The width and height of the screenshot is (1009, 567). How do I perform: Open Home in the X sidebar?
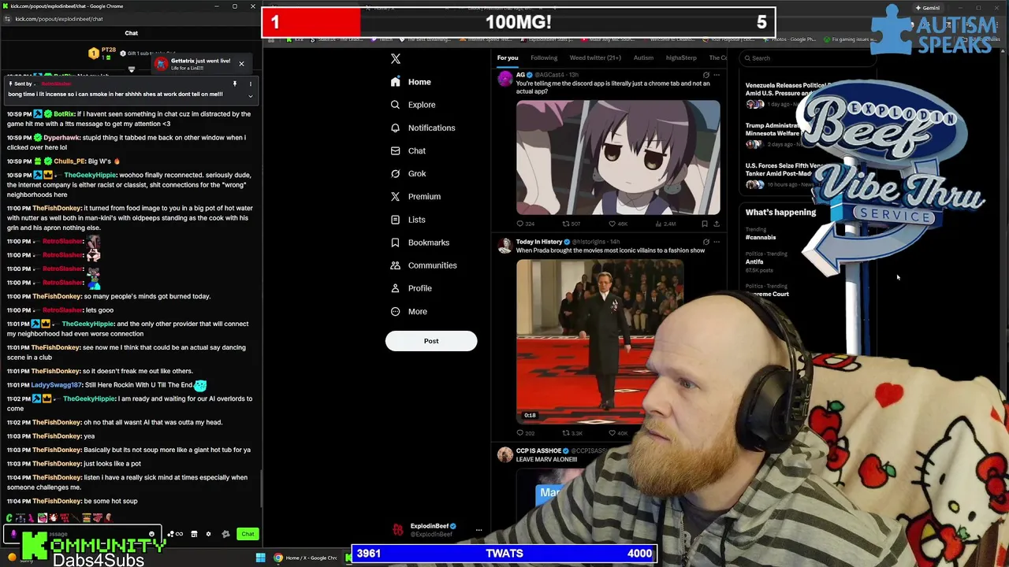(411, 82)
